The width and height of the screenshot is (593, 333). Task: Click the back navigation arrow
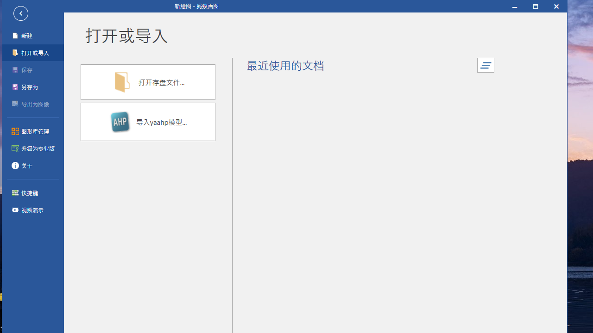click(21, 13)
